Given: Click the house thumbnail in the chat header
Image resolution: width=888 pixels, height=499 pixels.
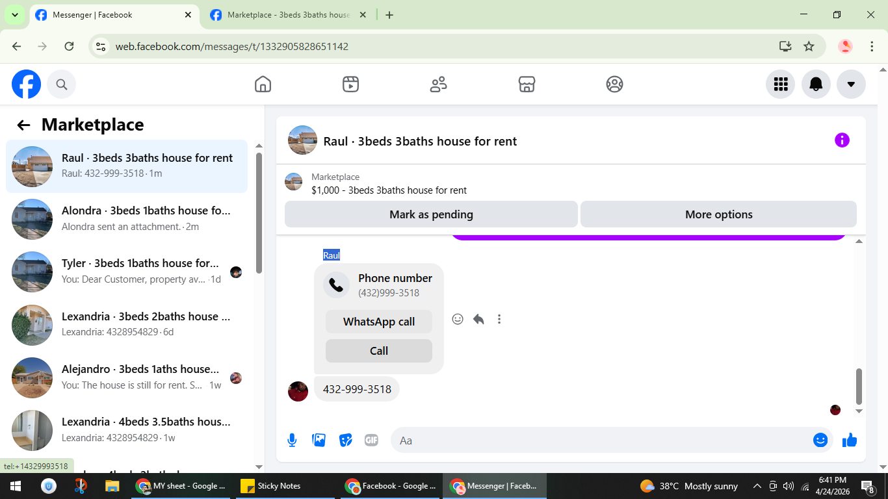Looking at the screenshot, I should [x=302, y=140].
